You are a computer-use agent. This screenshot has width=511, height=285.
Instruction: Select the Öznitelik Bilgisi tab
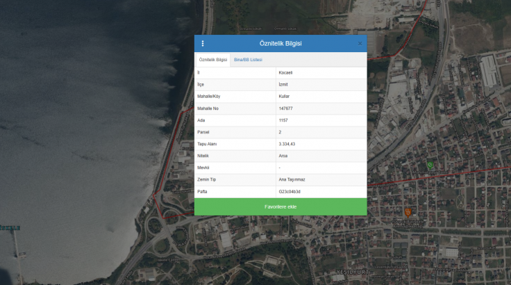click(x=213, y=60)
